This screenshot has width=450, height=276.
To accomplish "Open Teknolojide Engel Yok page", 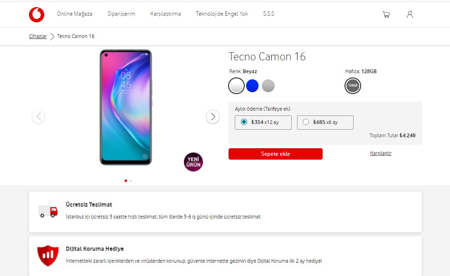I will click(222, 14).
